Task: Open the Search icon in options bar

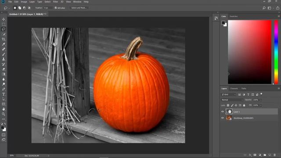Action: click(x=264, y=8)
